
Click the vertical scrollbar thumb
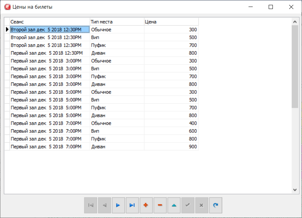tap(295, 67)
